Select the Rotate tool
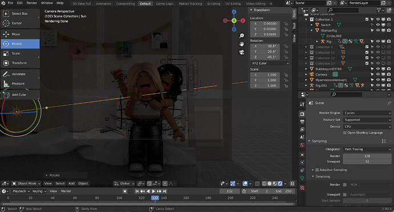The image size is (394, 212). [x=20, y=44]
